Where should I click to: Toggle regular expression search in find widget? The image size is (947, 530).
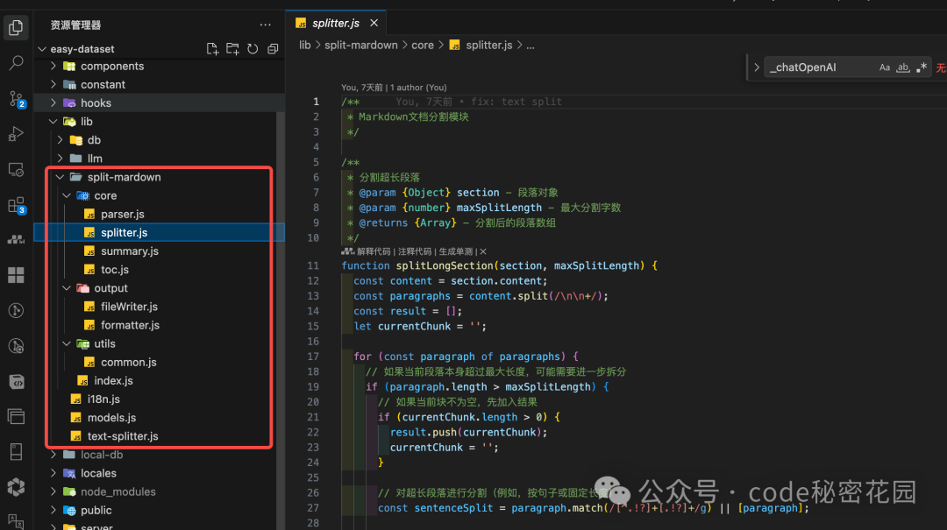921,67
